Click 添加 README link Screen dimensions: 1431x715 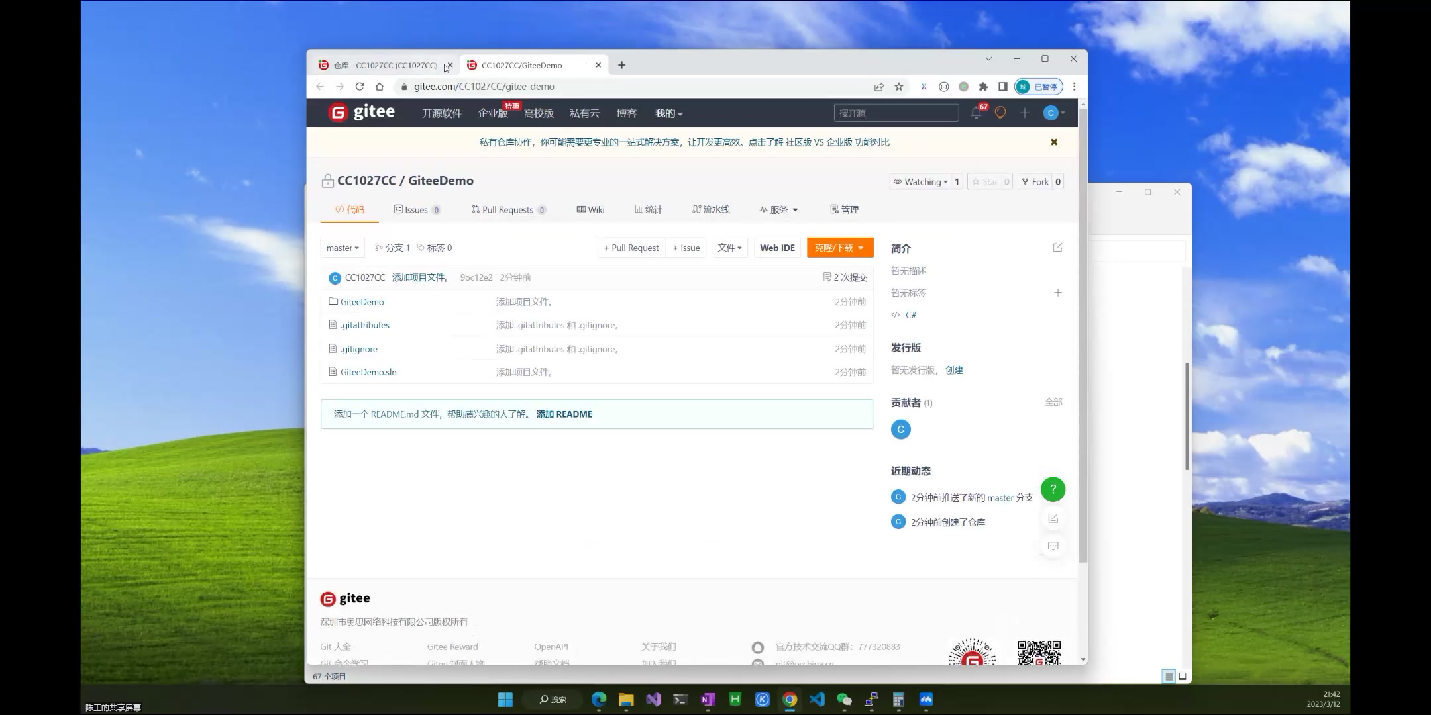[563, 413]
